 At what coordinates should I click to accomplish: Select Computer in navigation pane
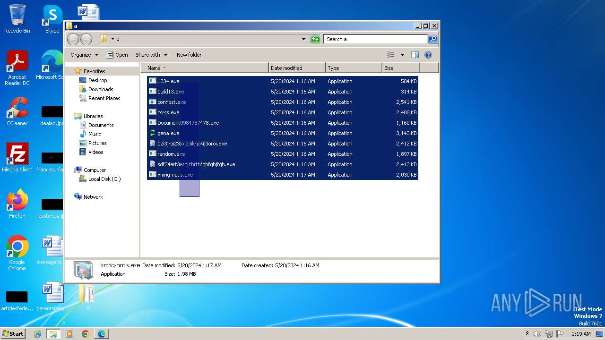90,170
